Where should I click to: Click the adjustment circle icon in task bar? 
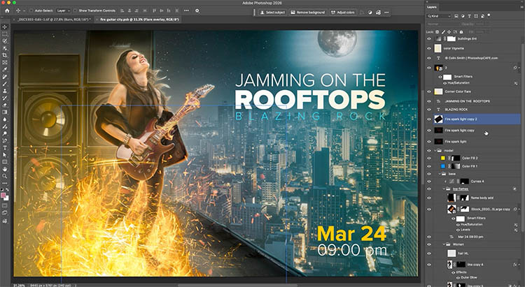[370, 13]
